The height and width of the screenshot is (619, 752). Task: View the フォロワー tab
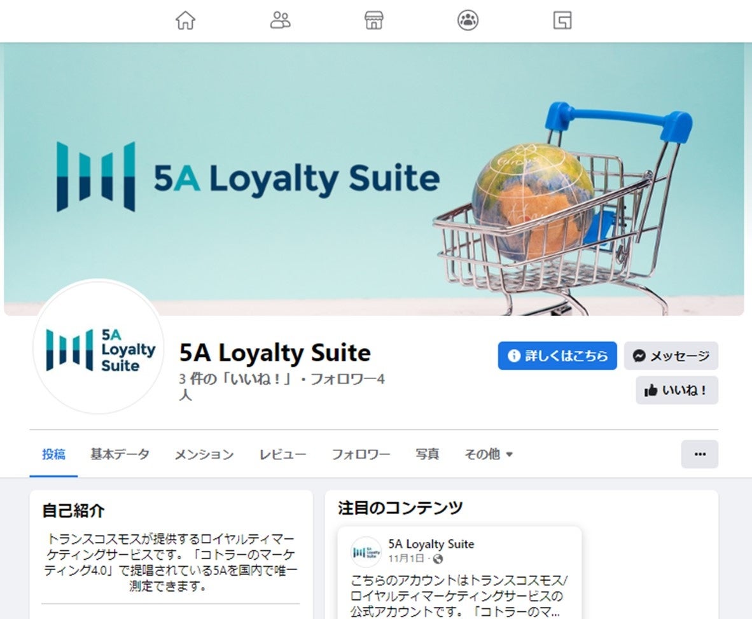[361, 454]
